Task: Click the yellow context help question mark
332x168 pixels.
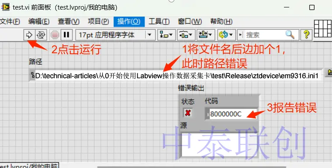Action: click(x=306, y=34)
